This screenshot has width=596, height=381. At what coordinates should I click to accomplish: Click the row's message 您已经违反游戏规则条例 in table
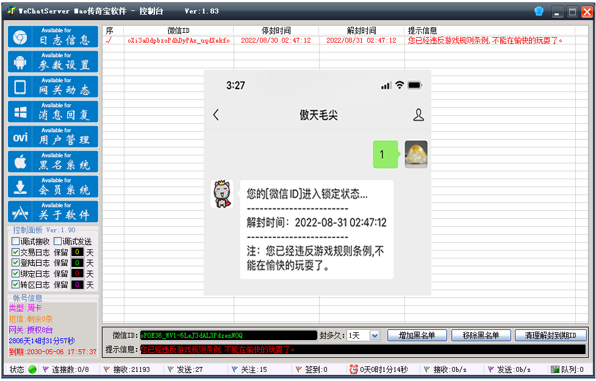click(x=486, y=40)
